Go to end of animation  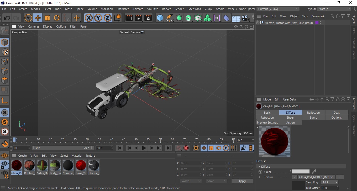tap(169, 148)
